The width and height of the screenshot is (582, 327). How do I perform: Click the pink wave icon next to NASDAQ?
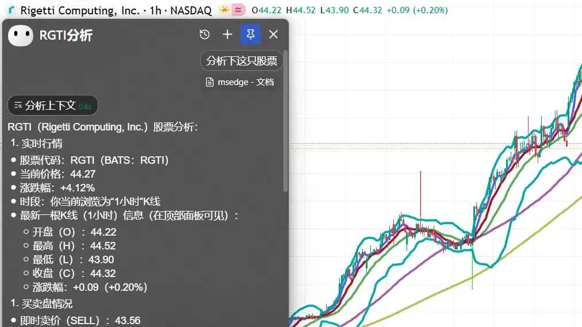[x=239, y=10]
